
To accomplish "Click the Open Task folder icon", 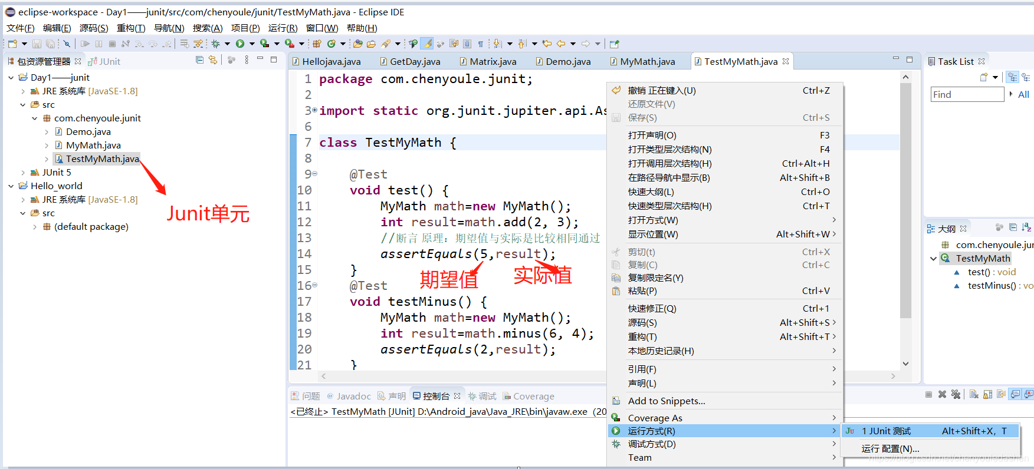I will (x=371, y=44).
